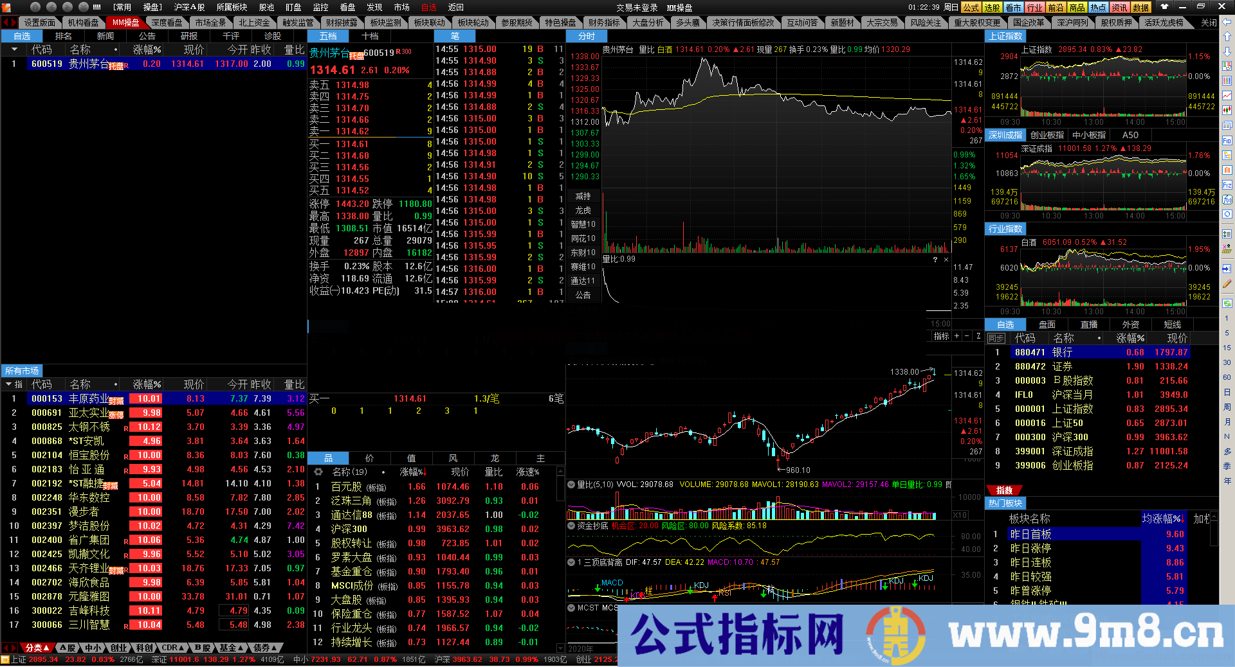The image size is (1235, 667).
Task: Open the 所属板块 menu
Action: [x=232, y=7]
